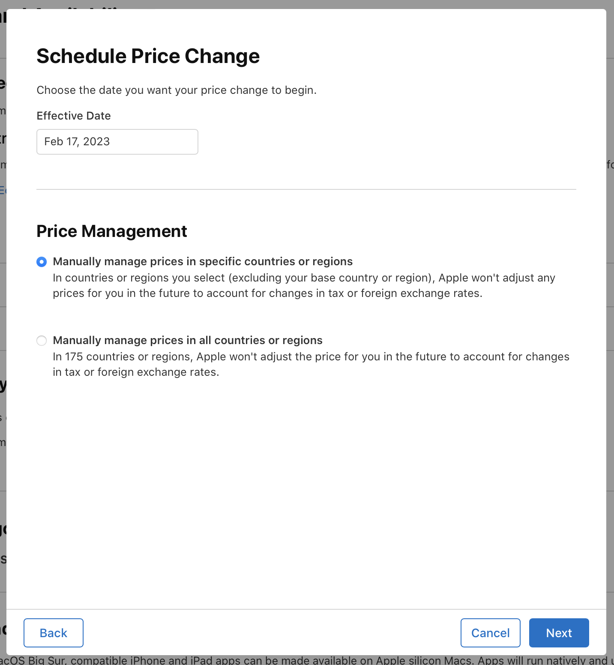614x665 pixels.
Task: Click the Effective Date label
Action: pos(73,116)
